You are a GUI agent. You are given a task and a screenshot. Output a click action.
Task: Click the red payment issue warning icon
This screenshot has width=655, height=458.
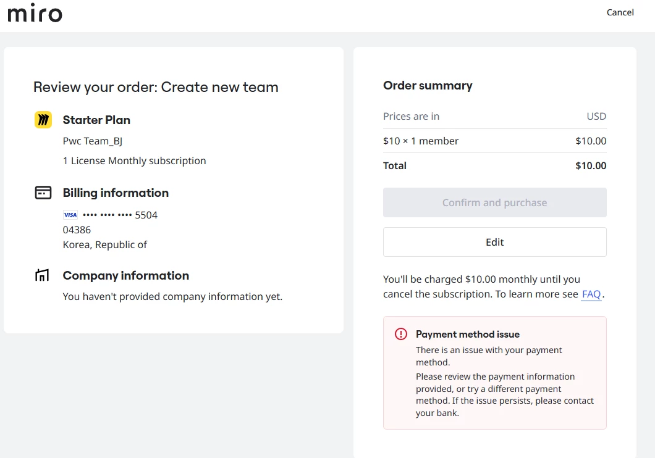(401, 334)
